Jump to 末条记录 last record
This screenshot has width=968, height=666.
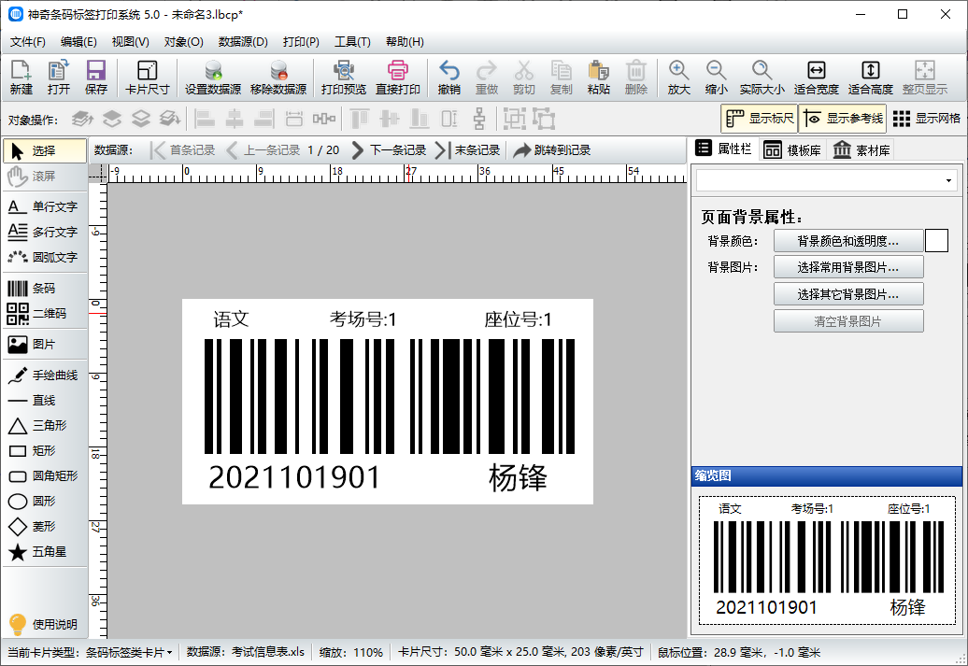coord(467,150)
